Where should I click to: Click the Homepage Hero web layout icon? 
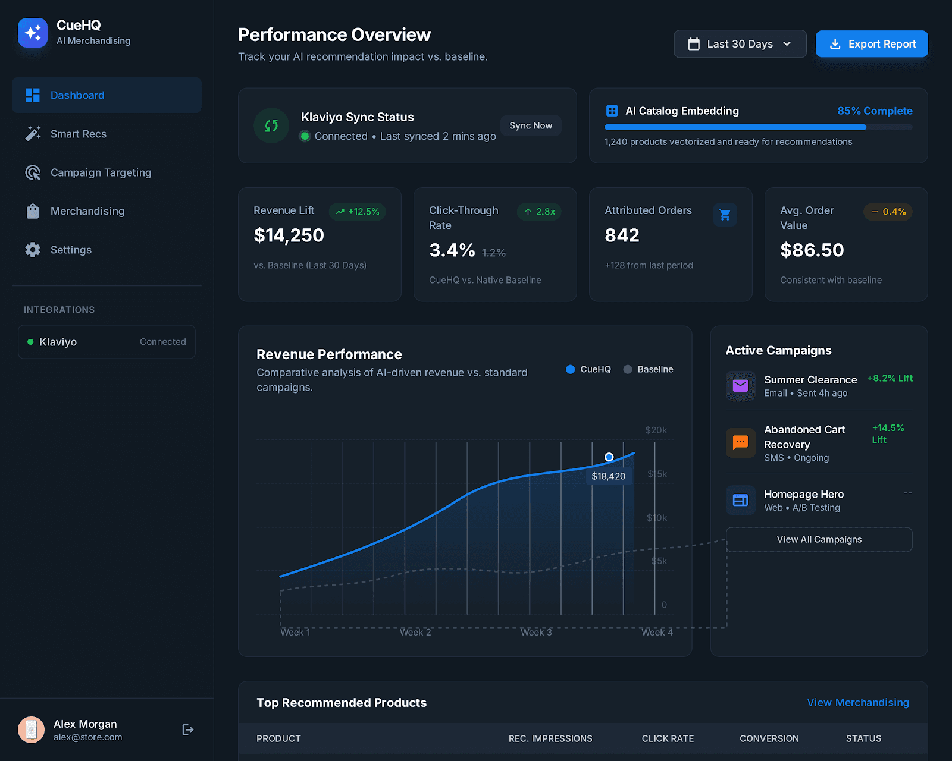(x=740, y=500)
